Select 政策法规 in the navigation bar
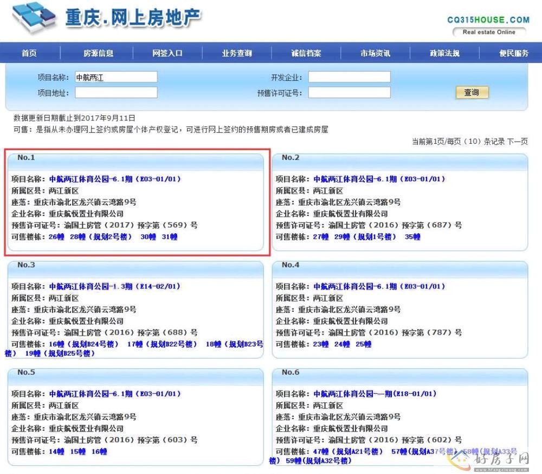Image resolution: width=542 pixels, height=474 pixels. tap(444, 53)
